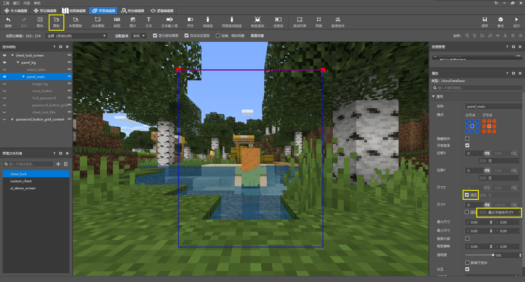Expand password_button_grid_content node
The image size is (525, 282).
(x=12, y=119)
